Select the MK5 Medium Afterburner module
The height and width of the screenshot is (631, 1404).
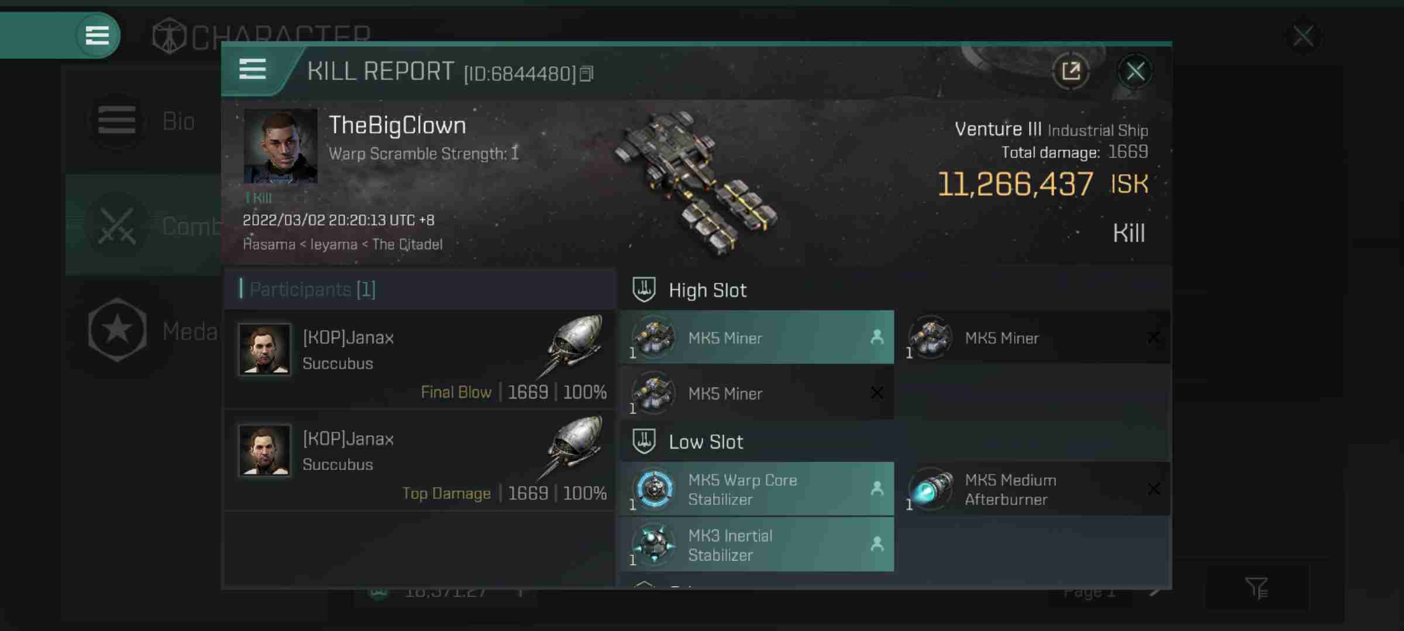coord(1033,489)
